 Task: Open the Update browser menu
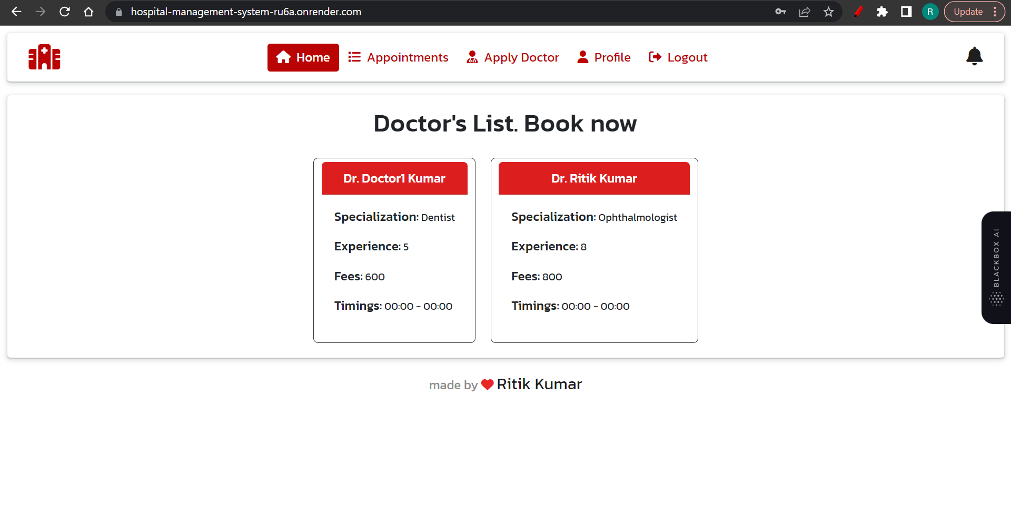click(x=969, y=12)
